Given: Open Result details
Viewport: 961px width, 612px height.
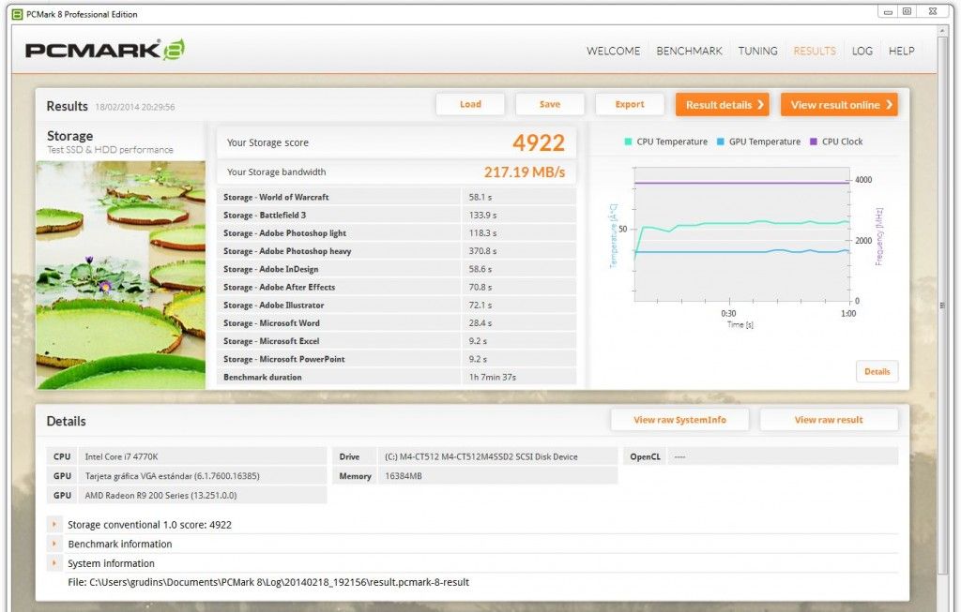Looking at the screenshot, I should click(722, 105).
